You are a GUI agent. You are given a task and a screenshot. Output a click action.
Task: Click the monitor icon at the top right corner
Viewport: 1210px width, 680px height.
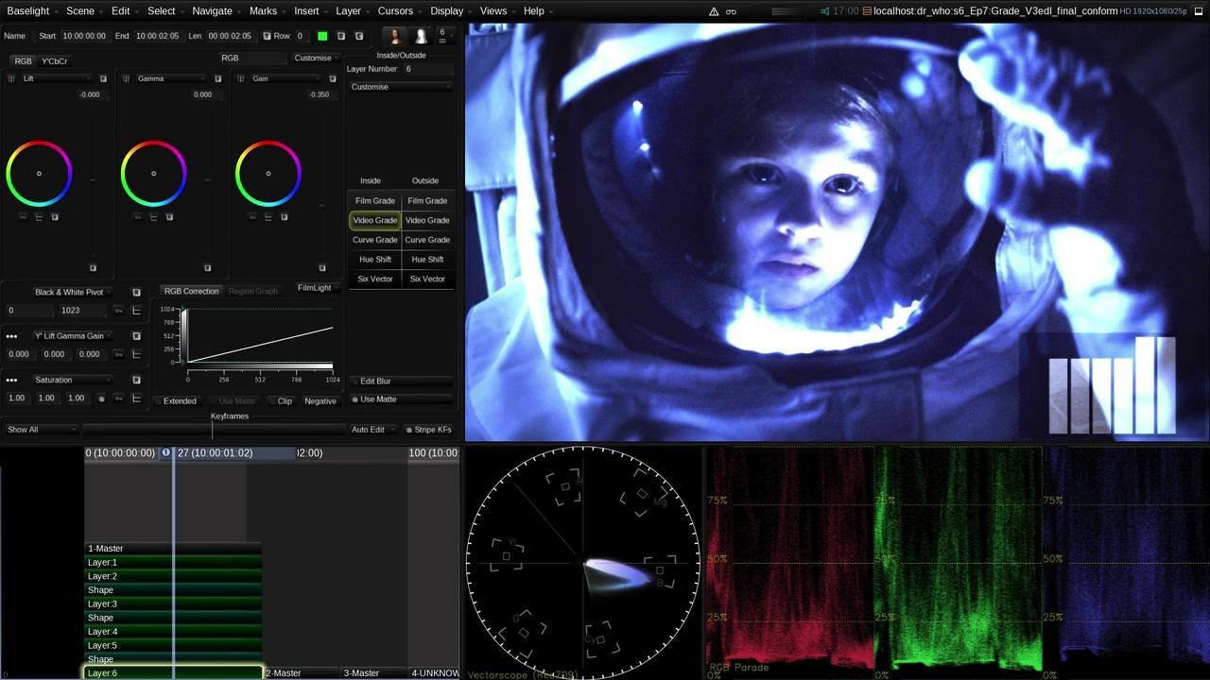[x=1201, y=11]
